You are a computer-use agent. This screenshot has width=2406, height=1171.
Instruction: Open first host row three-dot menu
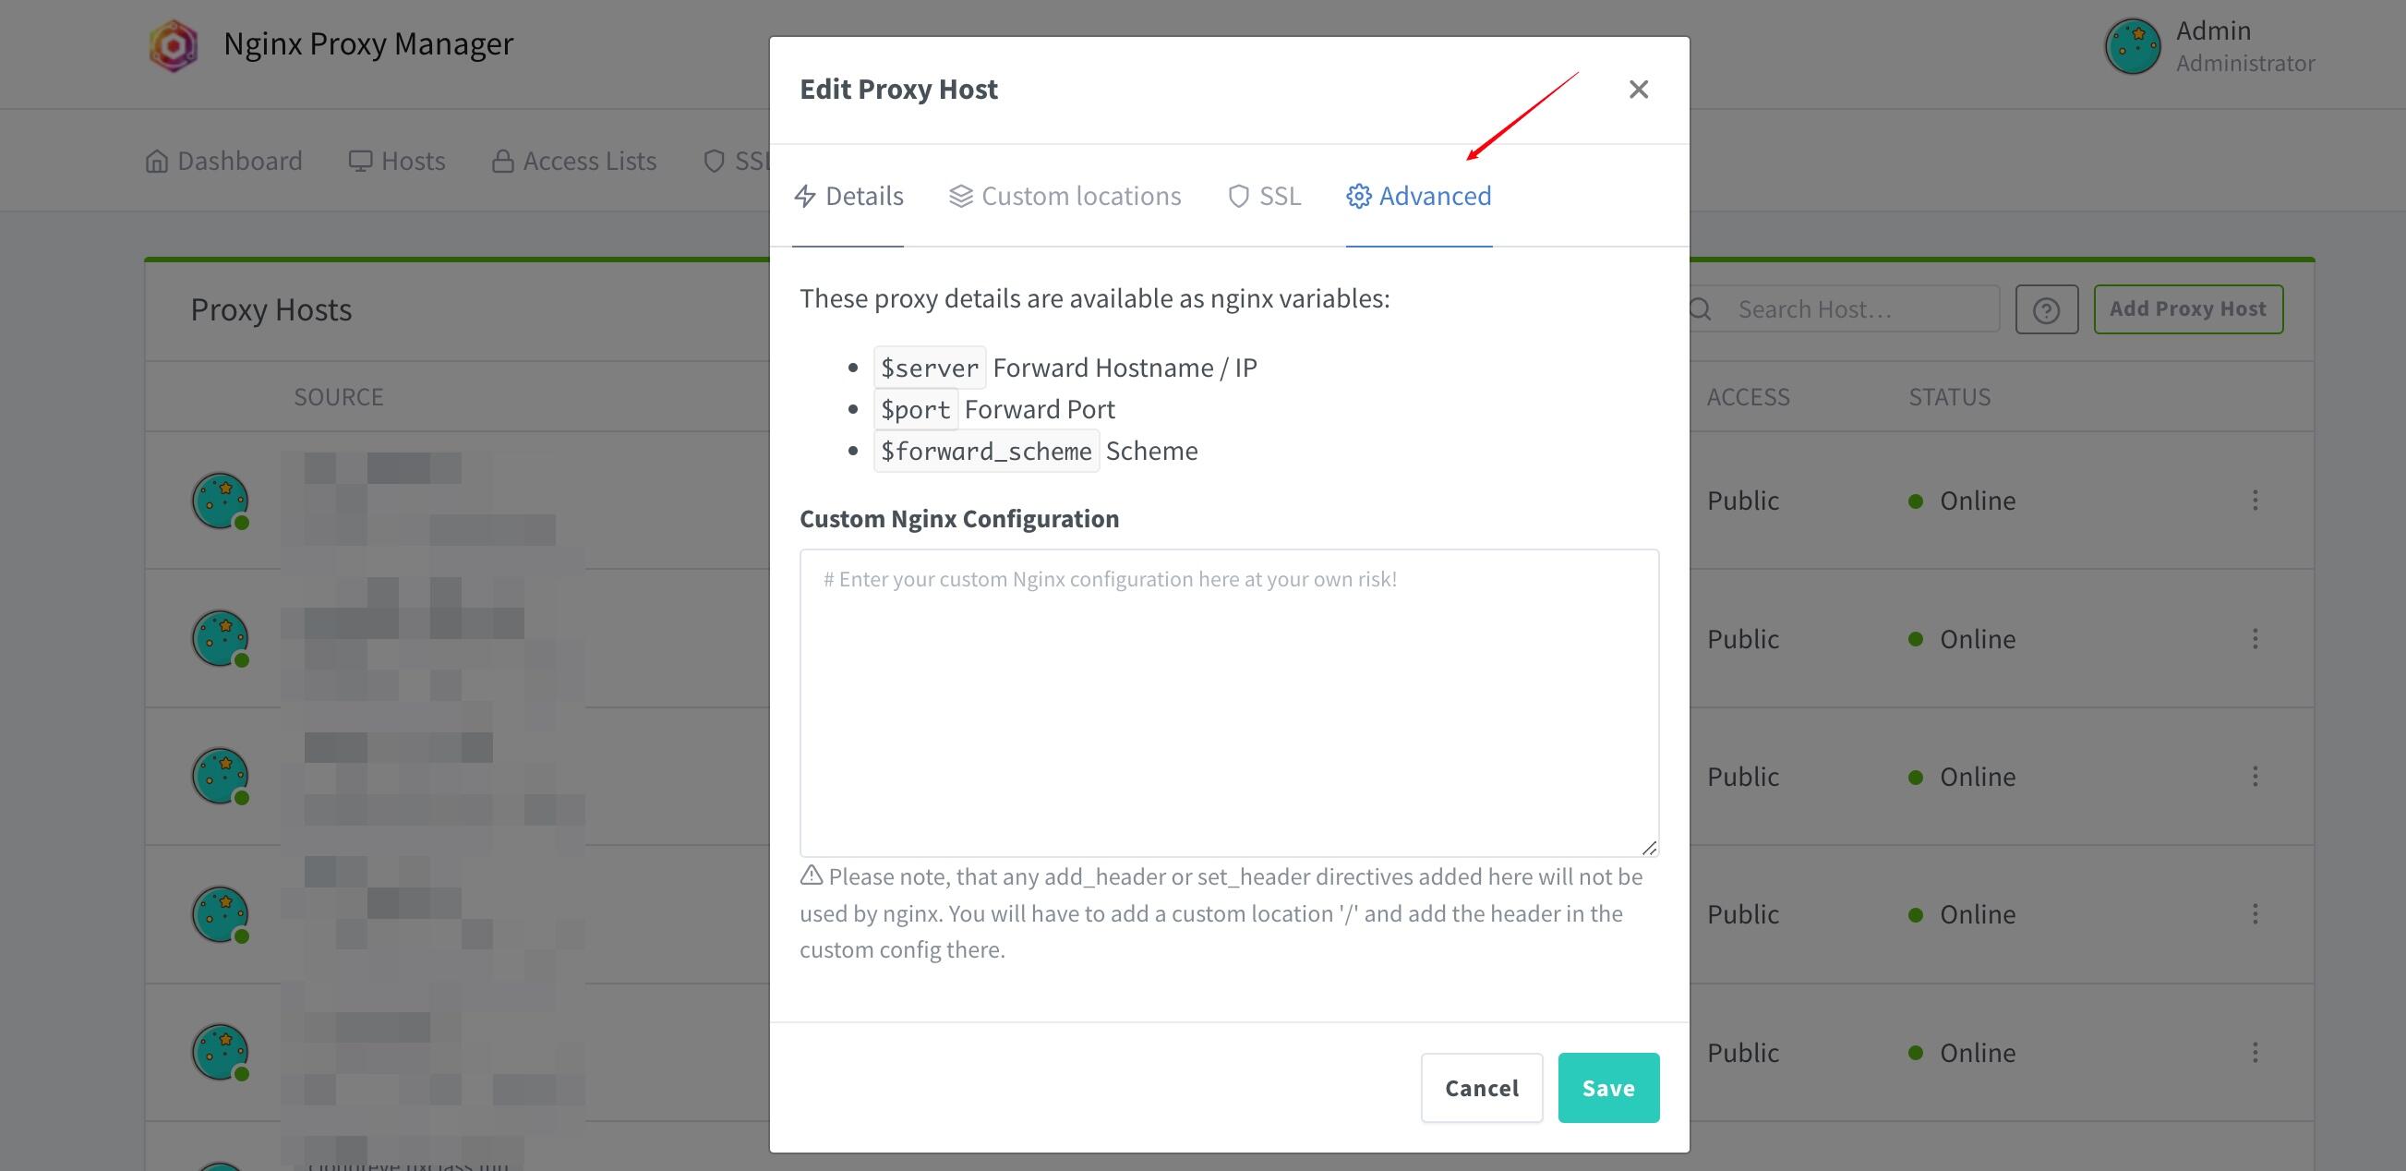(x=2255, y=501)
